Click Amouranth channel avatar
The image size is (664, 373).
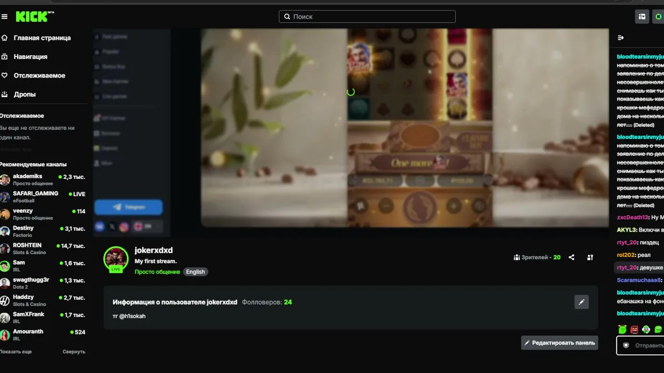(5, 335)
